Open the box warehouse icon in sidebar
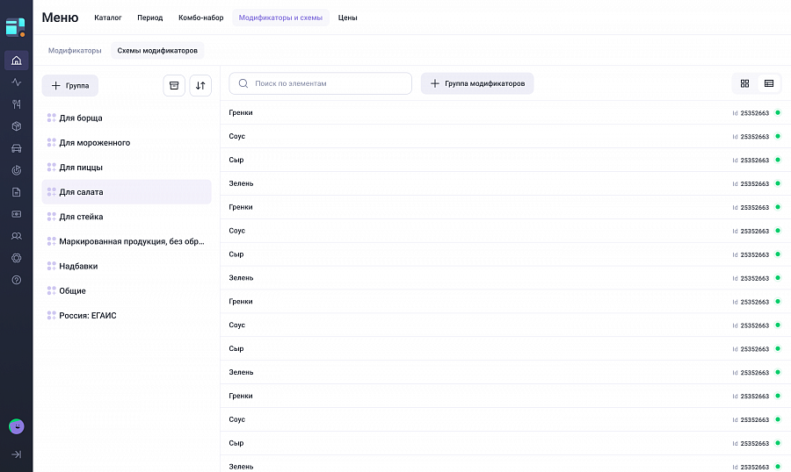This screenshot has height=472, width=791. tap(16, 126)
